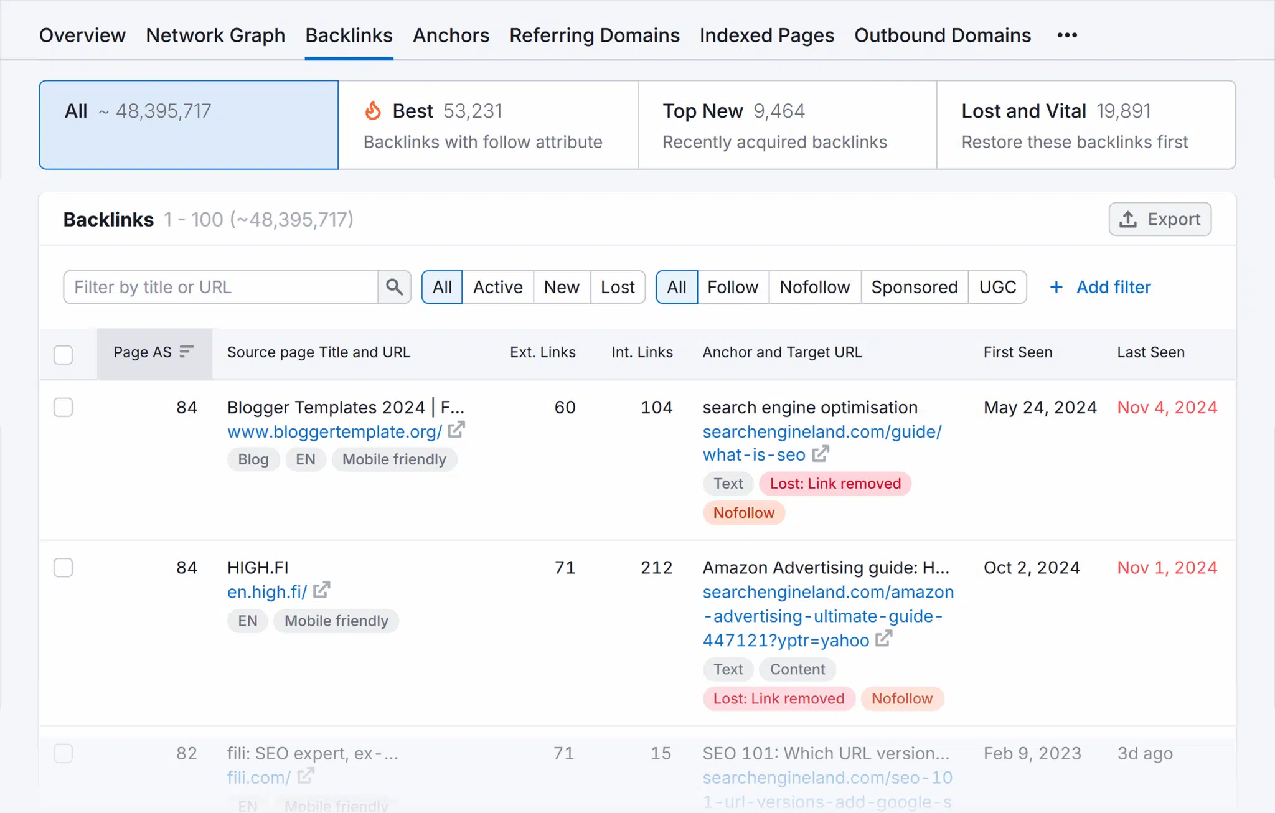Switch to the Referring Domains tab

(595, 35)
